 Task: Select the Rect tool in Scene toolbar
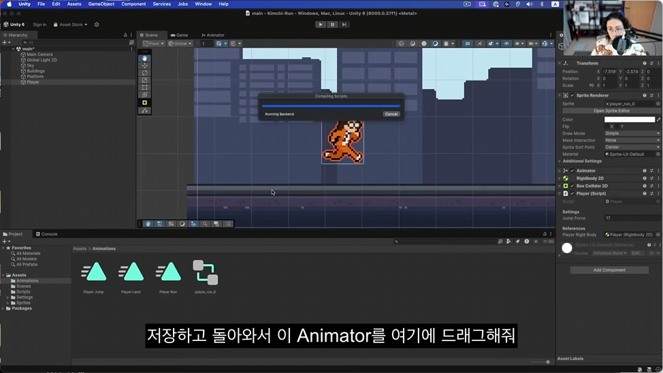click(144, 88)
